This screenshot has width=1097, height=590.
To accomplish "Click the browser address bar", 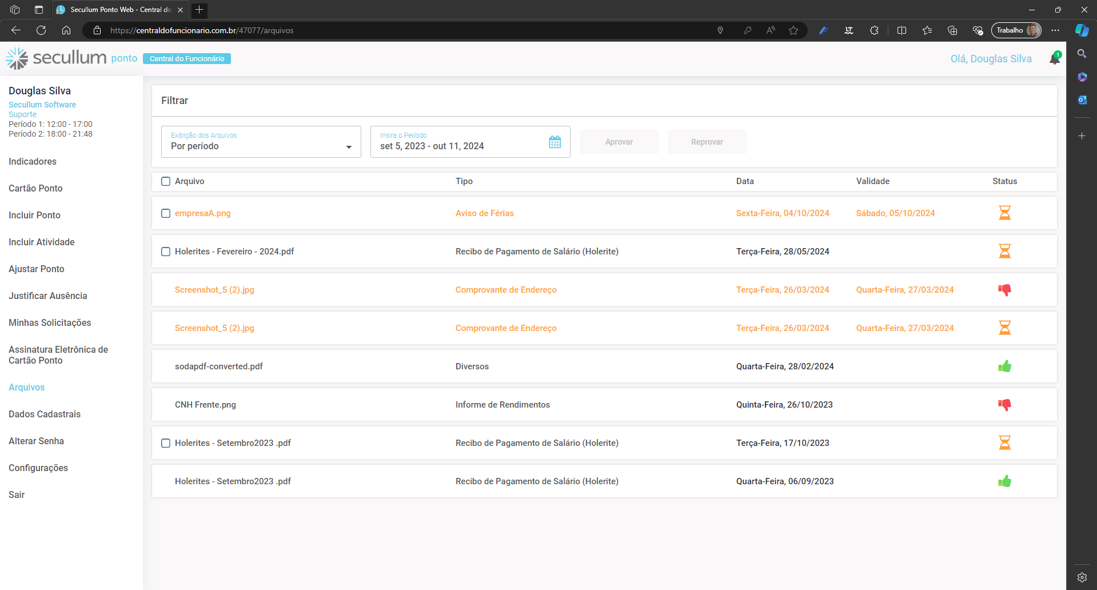I will tap(400, 30).
